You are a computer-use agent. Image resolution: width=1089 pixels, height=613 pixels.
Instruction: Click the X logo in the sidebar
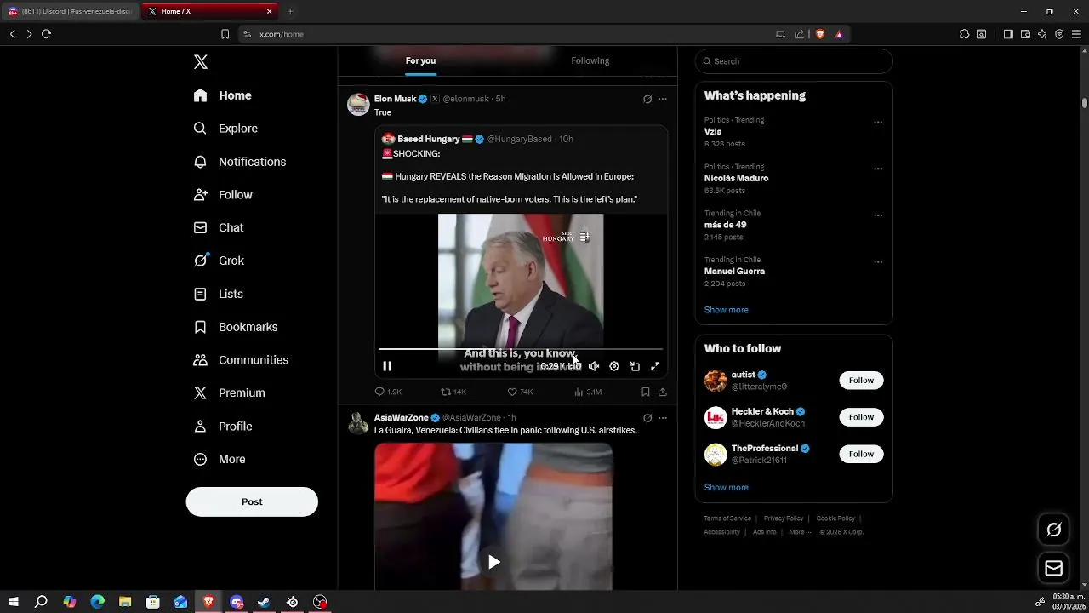pos(201,62)
